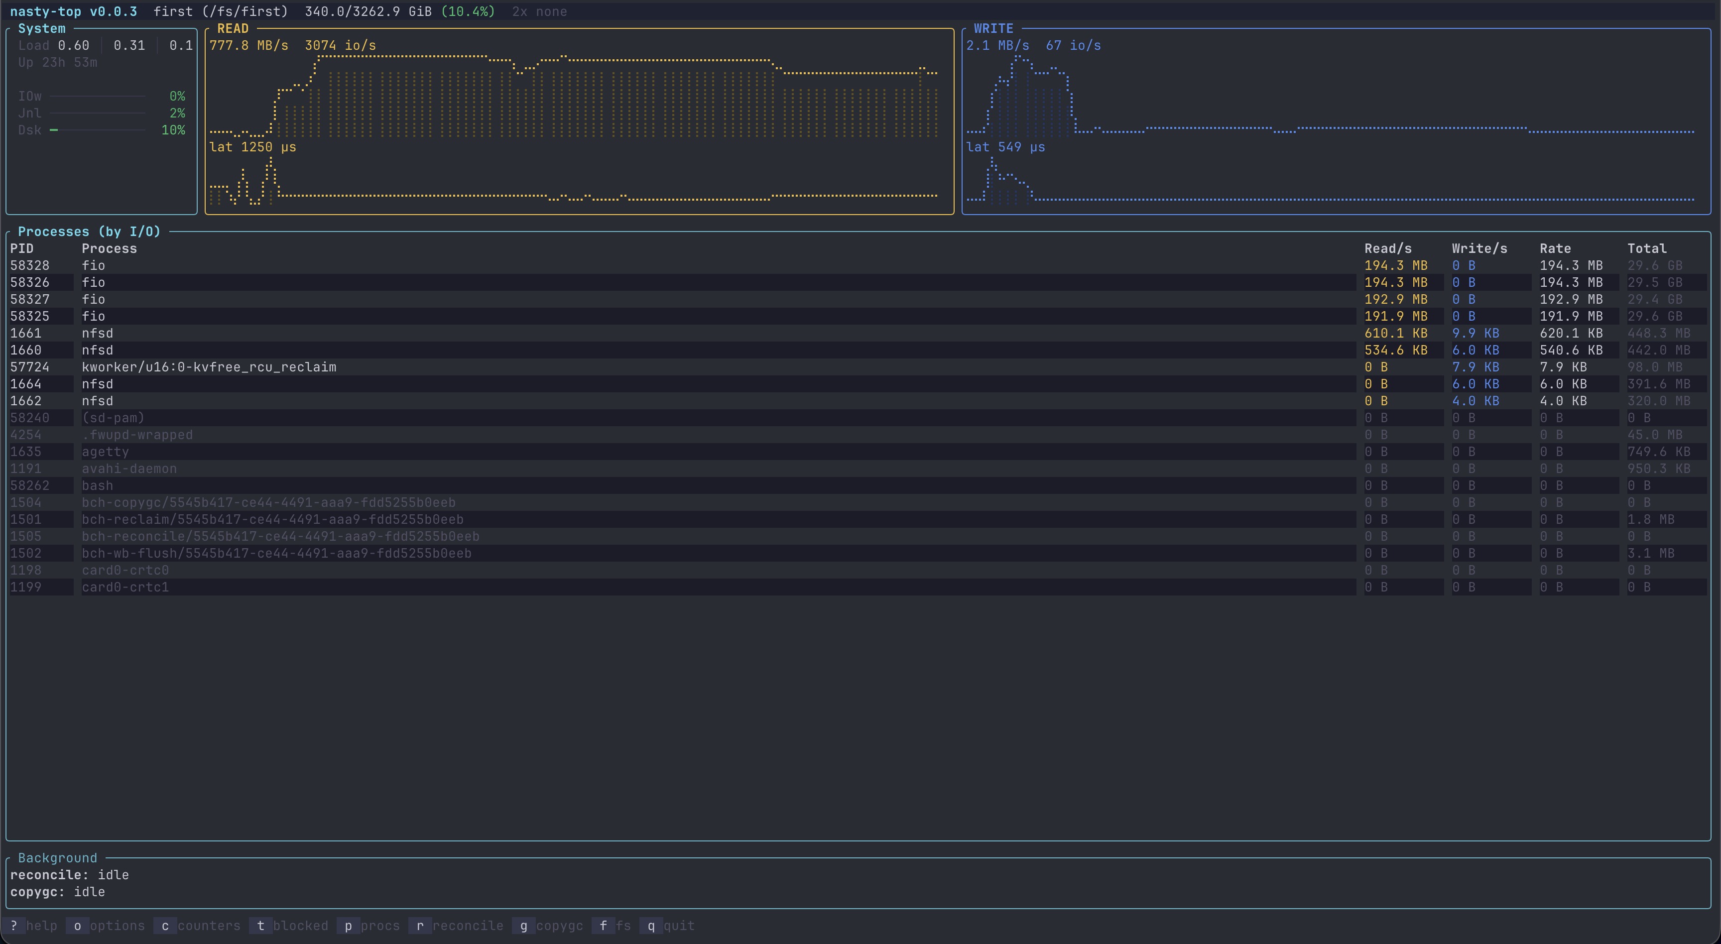Screen dimensions: 1721x944
Task: Click the 'reconcile: idle' background status
Action: [x=70, y=875]
